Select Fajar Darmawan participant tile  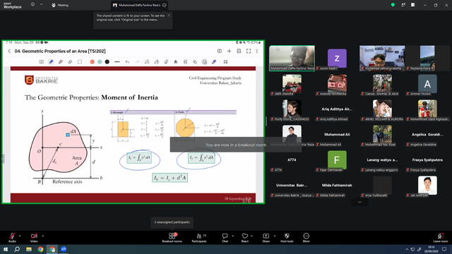337,160
